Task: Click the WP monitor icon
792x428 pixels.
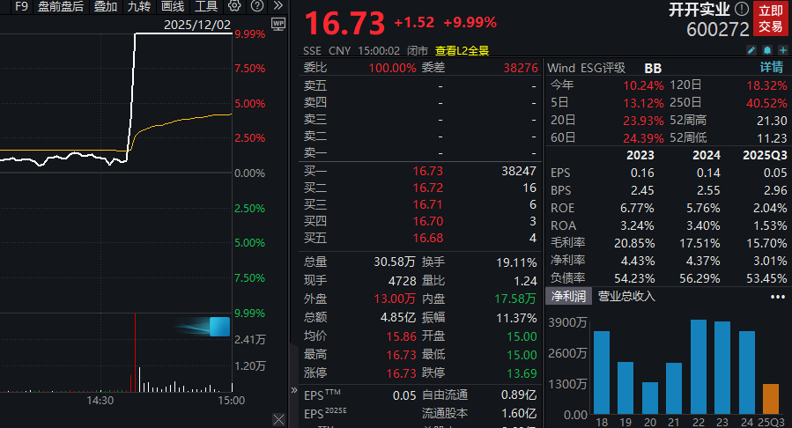Action: 278,24
